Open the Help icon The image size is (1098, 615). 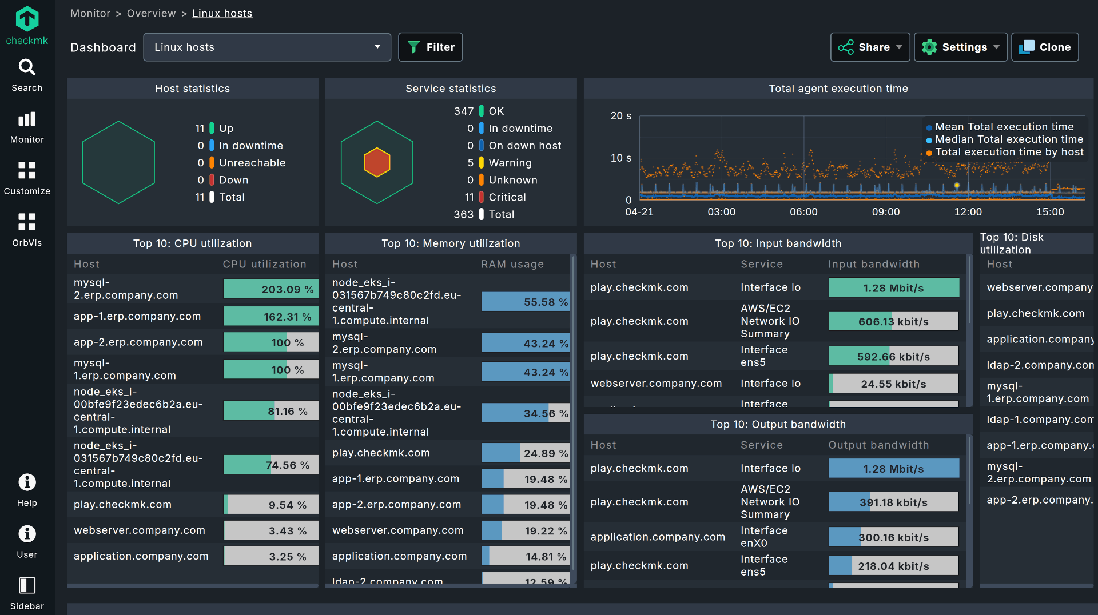[x=27, y=482]
